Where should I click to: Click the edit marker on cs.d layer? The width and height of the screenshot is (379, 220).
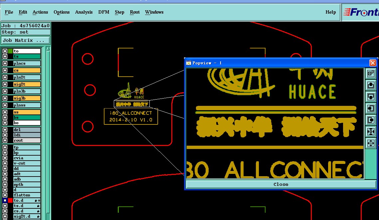click(38, 211)
